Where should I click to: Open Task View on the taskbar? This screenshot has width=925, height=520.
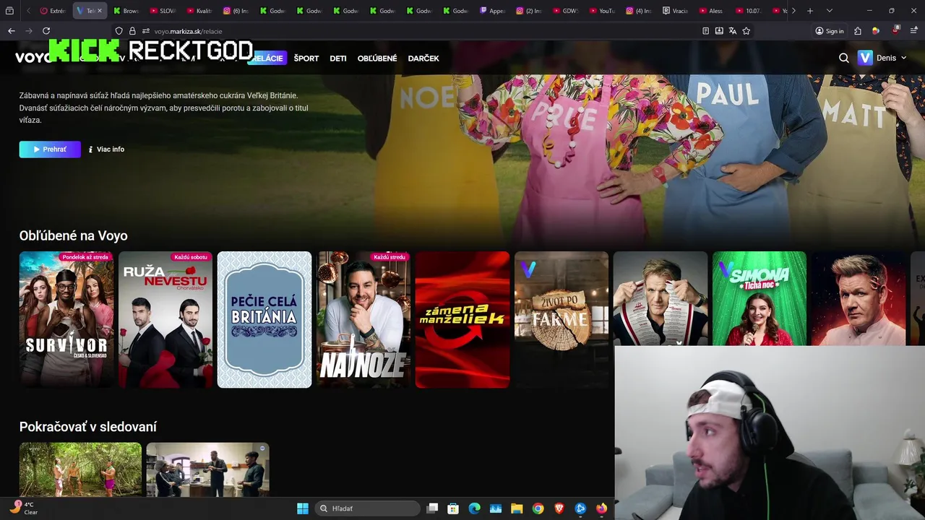coord(432,508)
